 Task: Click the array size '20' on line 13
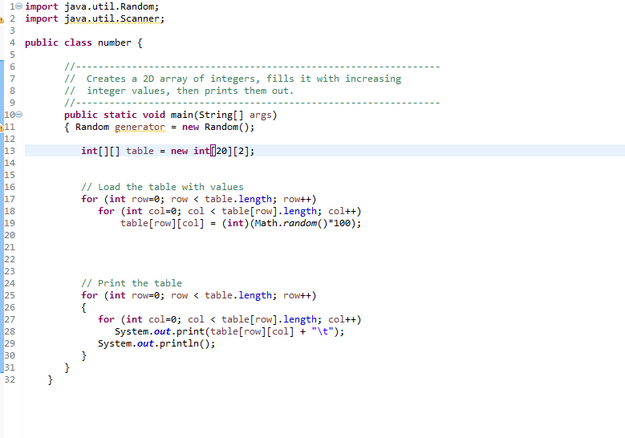[221, 151]
